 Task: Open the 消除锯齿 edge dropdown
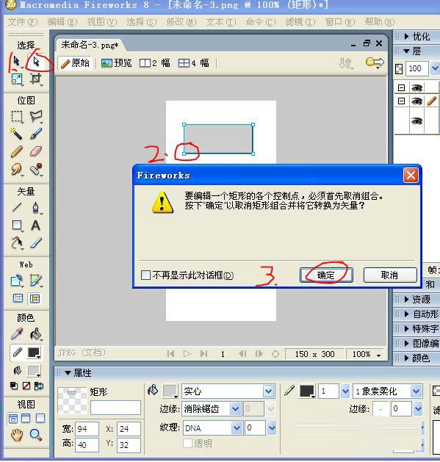point(235,409)
